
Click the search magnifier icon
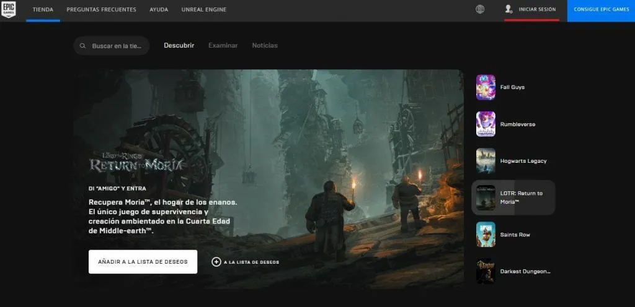[82, 46]
